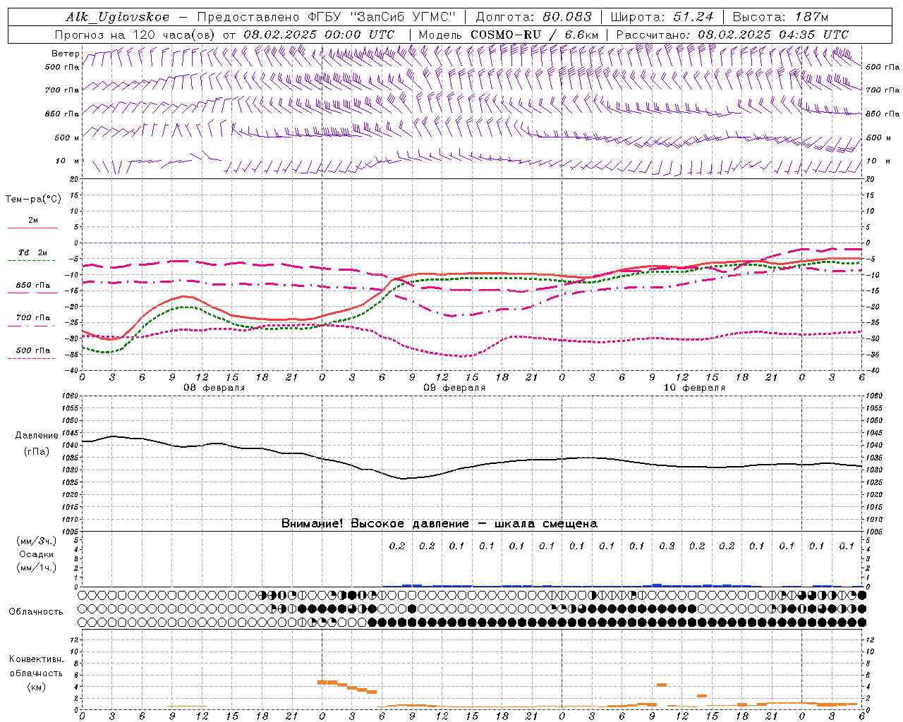Click "850 гПа" in the temperature legend

[33, 286]
